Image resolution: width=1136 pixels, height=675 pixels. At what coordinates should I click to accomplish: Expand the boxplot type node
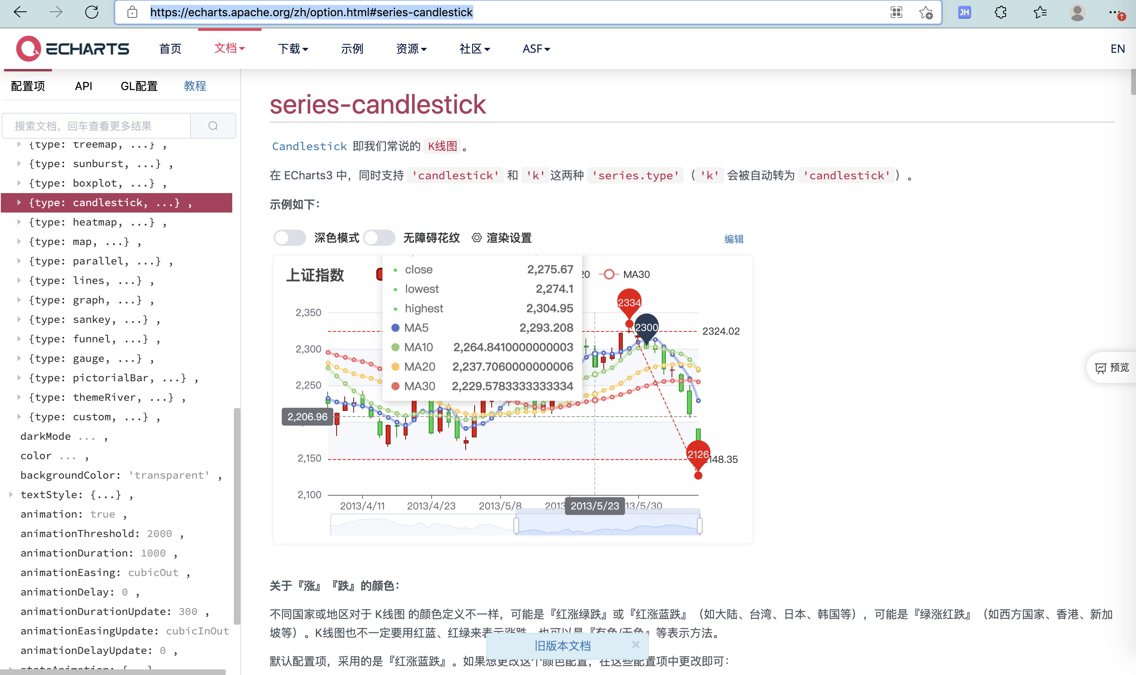click(x=19, y=183)
